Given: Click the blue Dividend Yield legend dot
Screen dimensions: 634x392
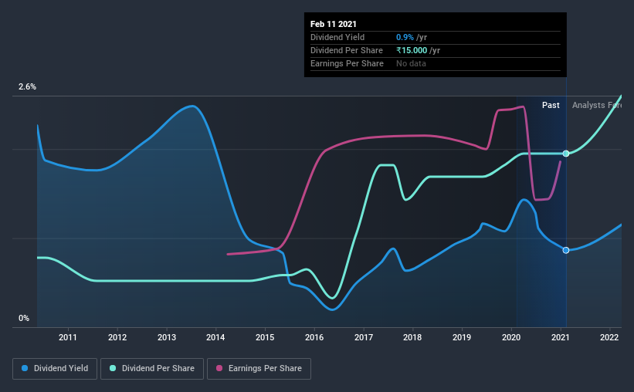Looking at the screenshot, I should coord(25,368).
